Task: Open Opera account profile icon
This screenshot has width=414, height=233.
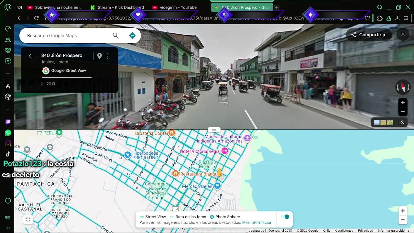Action: click(x=389, y=18)
